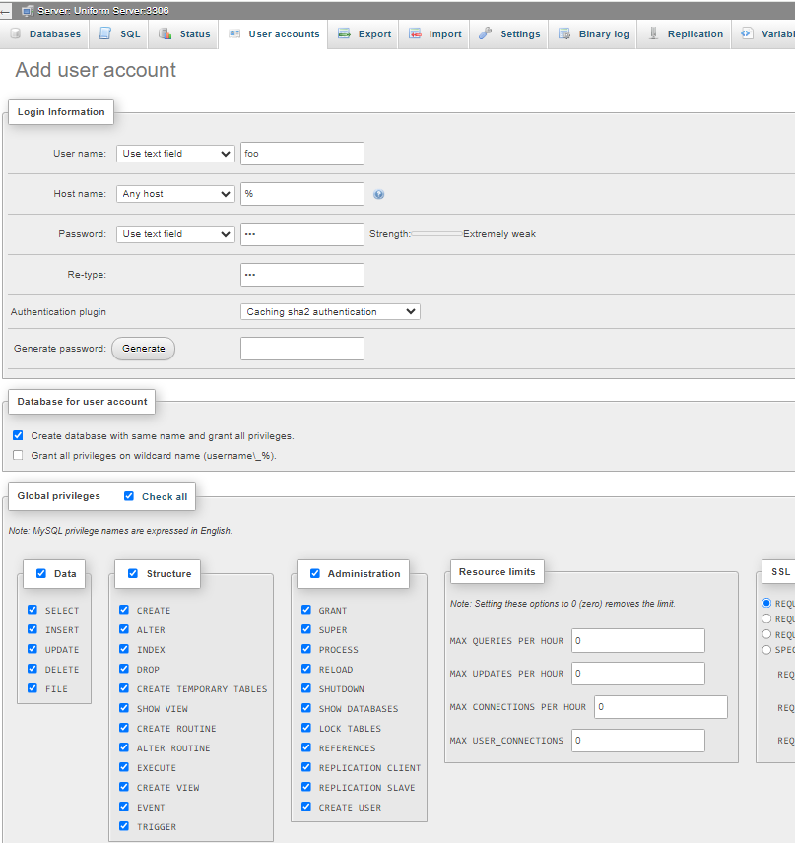Uncheck the CREATE TEMPORARY TABLES privilege
795x843 pixels.
tap(124, 688)
